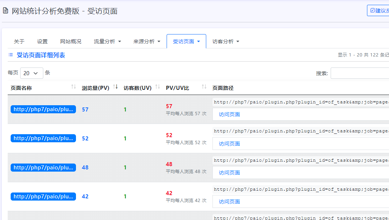The height and width of the screenshot is (220, 389).
Task: Click 访问页面 link in the 42 PV row
Action: pos(229,202)
